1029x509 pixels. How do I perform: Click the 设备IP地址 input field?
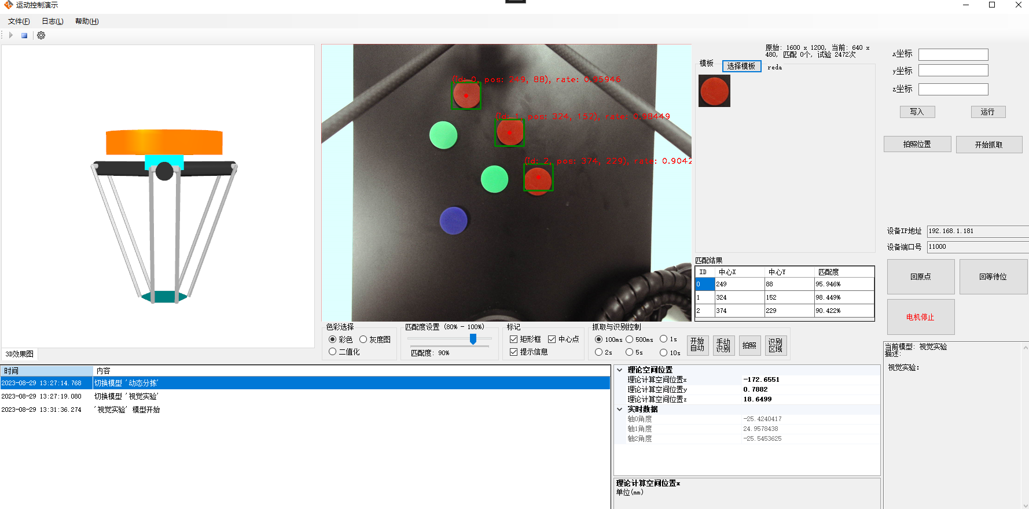coord(977,231)
